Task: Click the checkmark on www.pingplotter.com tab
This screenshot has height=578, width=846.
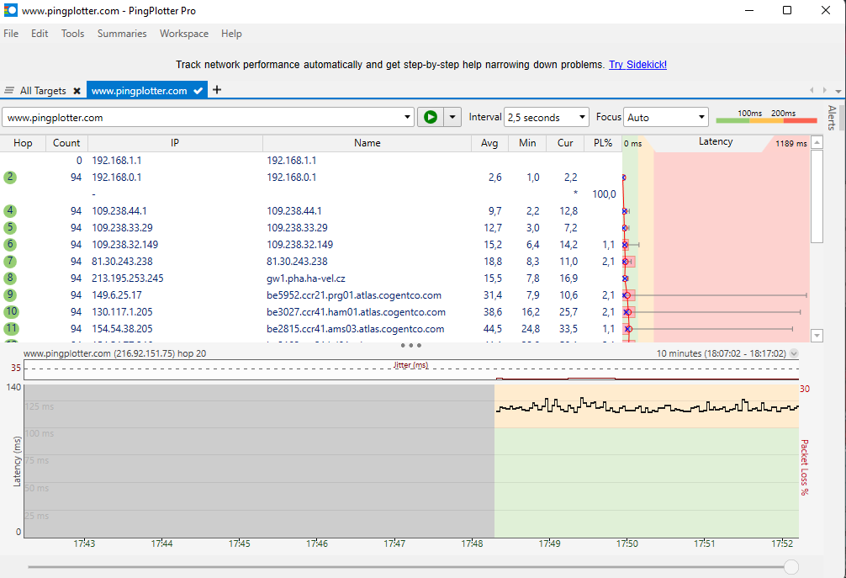Action: [198, 91]
